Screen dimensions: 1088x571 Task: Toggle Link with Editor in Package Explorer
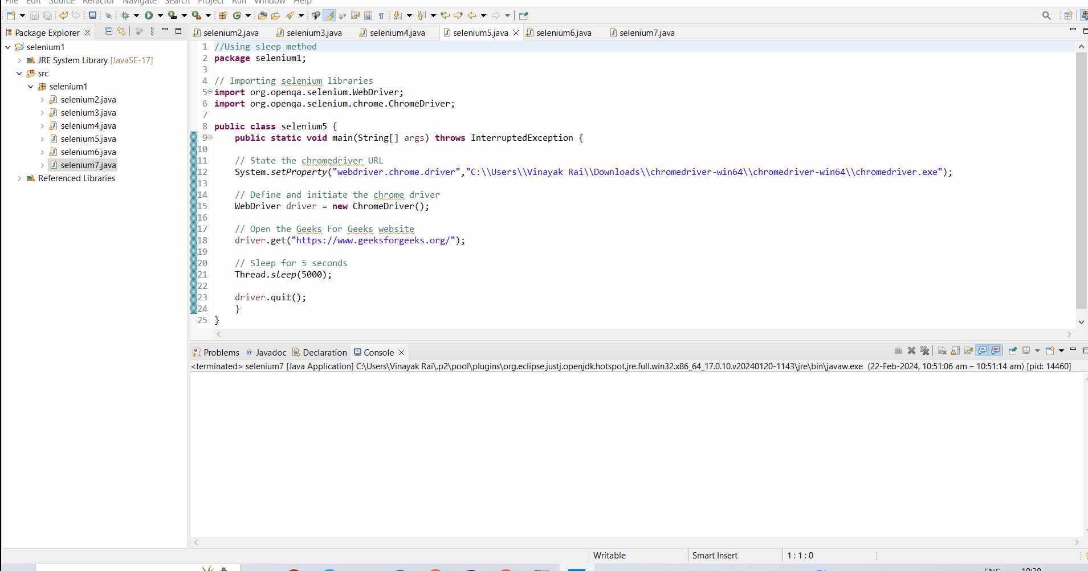[121, 31]
